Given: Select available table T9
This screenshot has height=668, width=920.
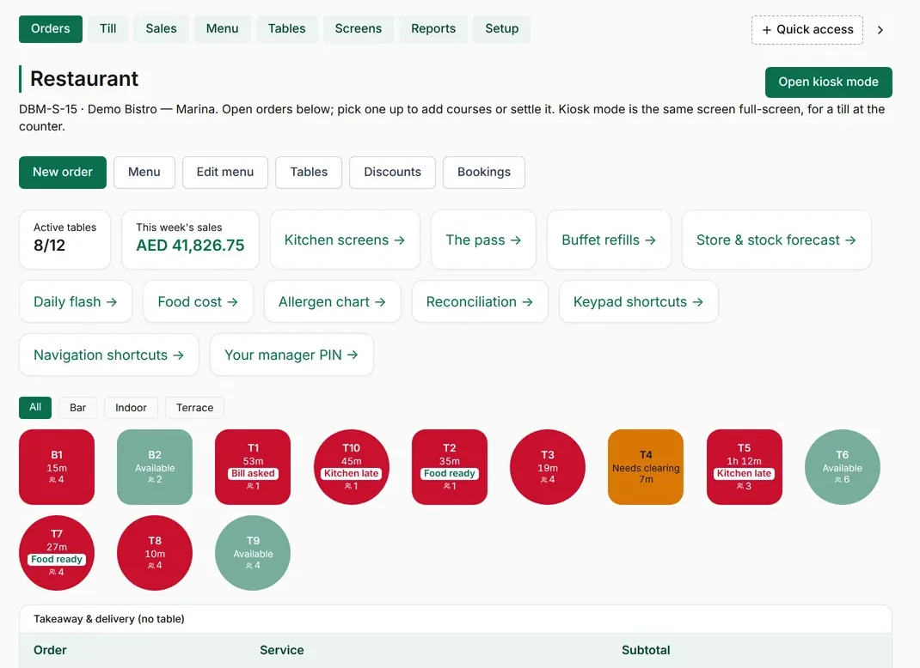Looking at the screenshot, I should [253, 553].
